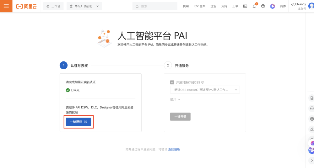The image size is (314, 168).
Task: Open the floating blue assistant icon in sidebar
Action: [x=311, y=150]
